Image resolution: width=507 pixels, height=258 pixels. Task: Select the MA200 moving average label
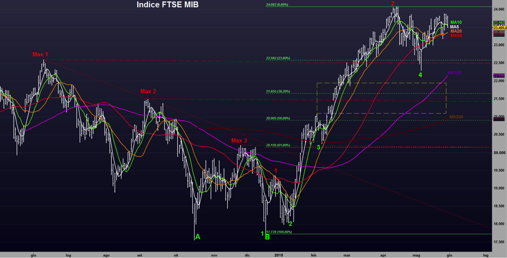(456, 116)
